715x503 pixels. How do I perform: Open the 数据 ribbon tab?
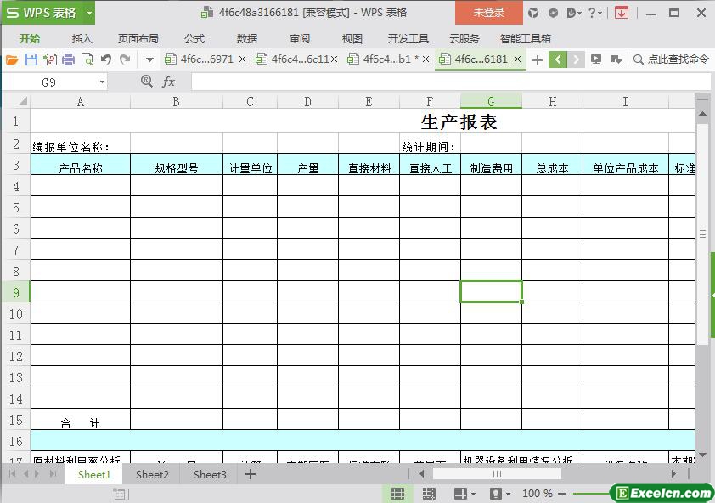coord(247,39)
